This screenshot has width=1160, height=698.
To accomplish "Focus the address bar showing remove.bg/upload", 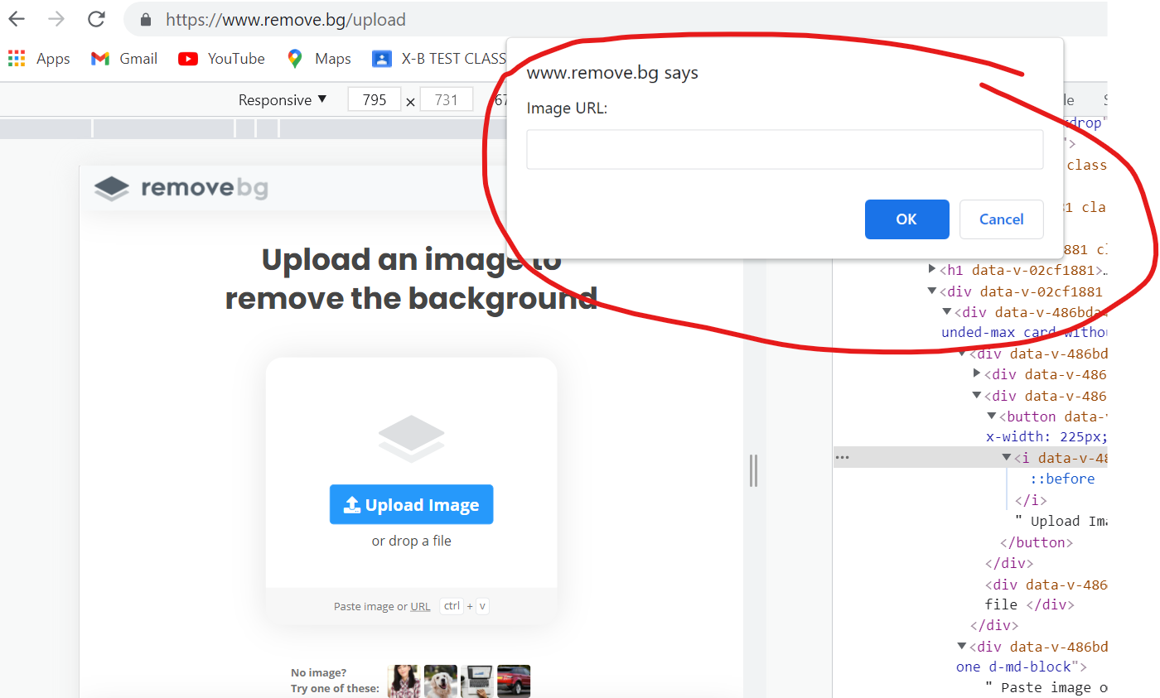I will point(286,20).
